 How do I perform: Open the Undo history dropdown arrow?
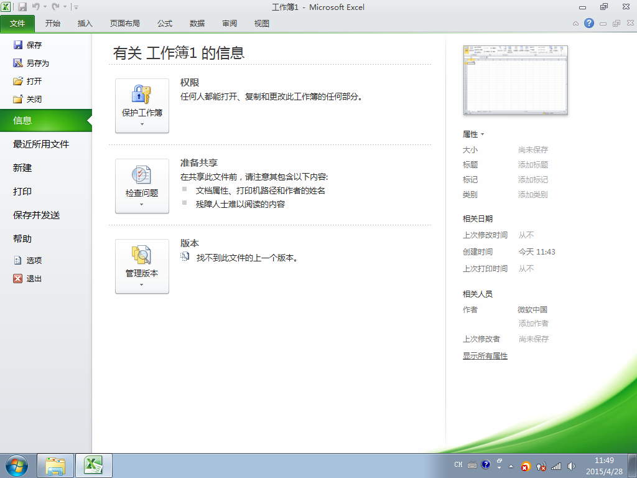[x=45, y=6]
